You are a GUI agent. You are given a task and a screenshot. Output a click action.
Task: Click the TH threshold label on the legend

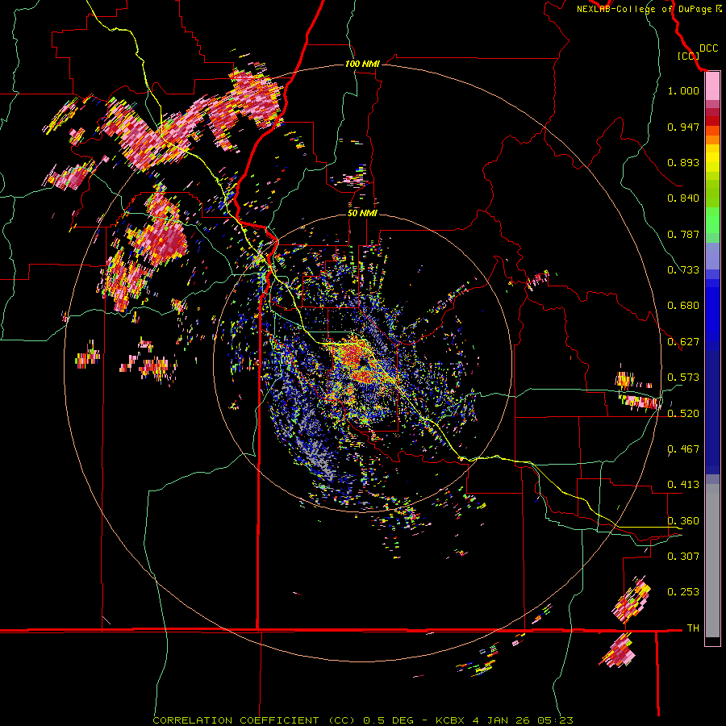click(x=693, y=628)
